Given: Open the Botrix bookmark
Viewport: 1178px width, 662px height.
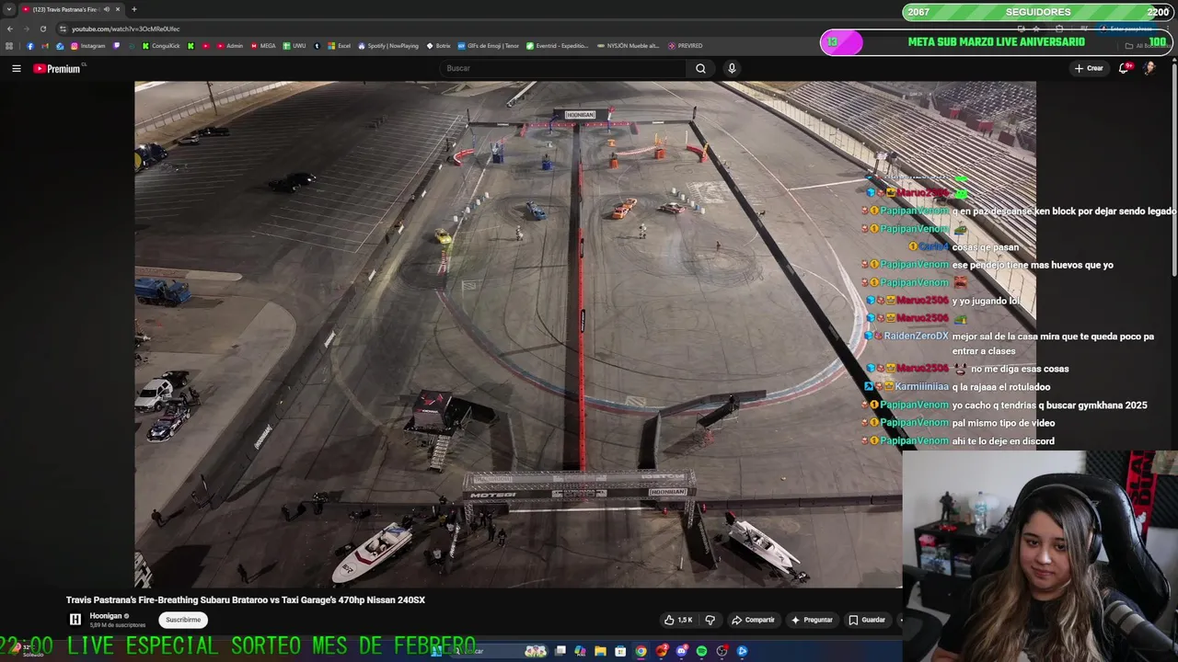Looking at the screenshot, I should 440,46.
